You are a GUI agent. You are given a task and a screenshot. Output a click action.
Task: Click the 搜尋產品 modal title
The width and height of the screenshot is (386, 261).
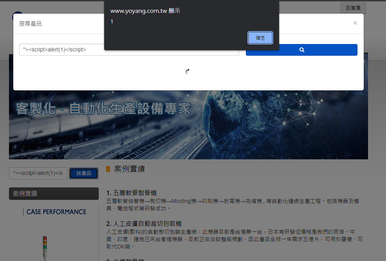[x=30, y=24]
